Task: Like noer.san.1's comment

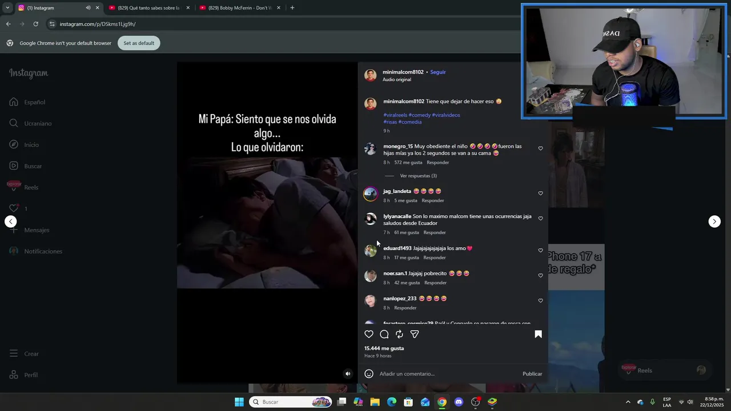Action: (x=540, y=276)
